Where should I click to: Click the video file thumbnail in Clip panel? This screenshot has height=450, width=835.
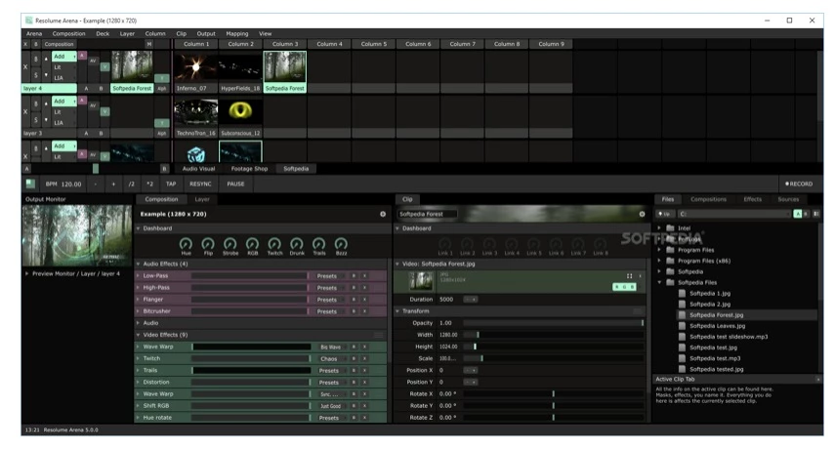[x=421, y=281]
